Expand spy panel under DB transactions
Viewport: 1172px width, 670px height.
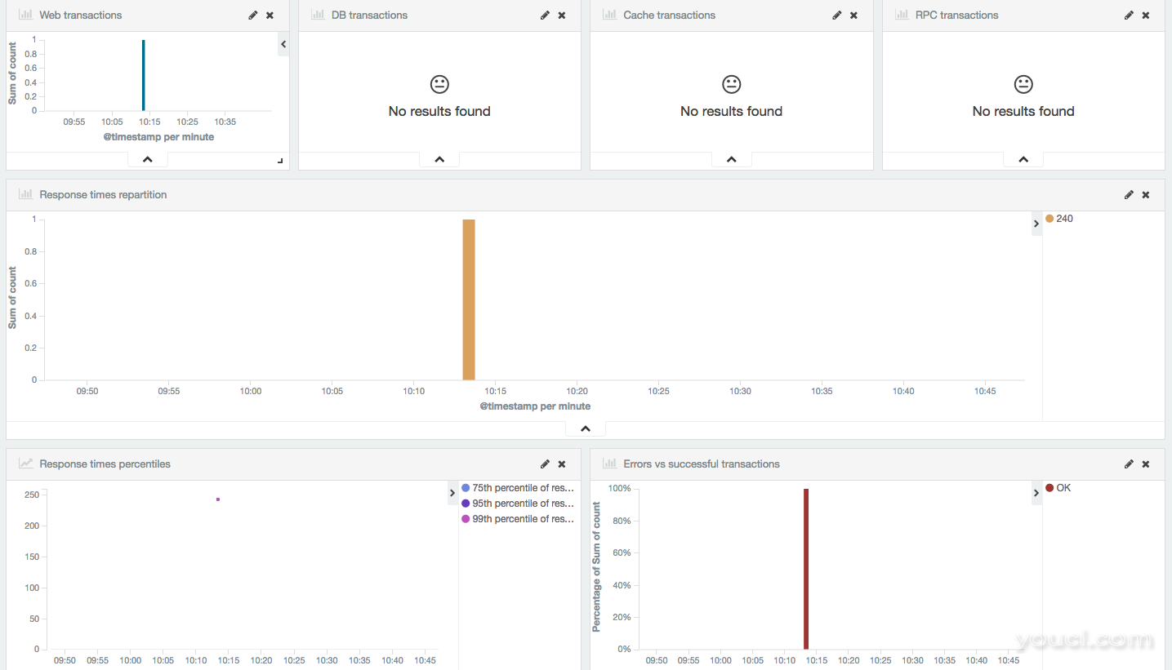coord(439,159)
